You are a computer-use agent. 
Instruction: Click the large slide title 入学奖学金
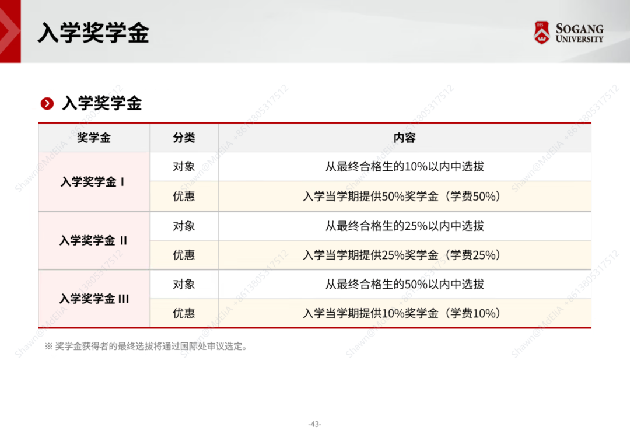(x=93, y=33)
